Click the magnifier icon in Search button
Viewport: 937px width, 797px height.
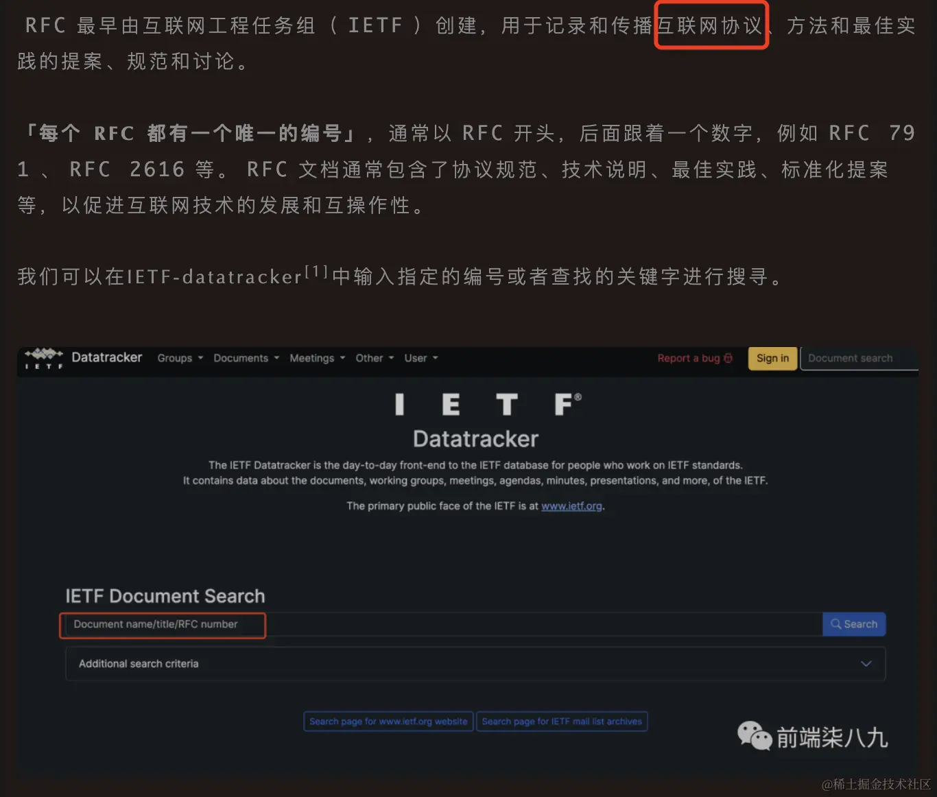click(835, 624)
